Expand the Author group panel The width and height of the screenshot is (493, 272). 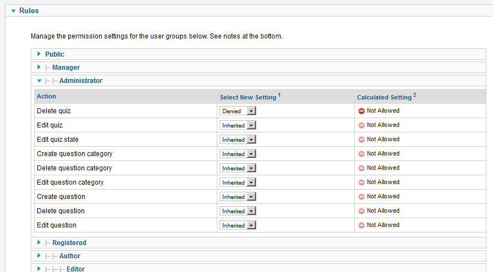coord(258,256)
